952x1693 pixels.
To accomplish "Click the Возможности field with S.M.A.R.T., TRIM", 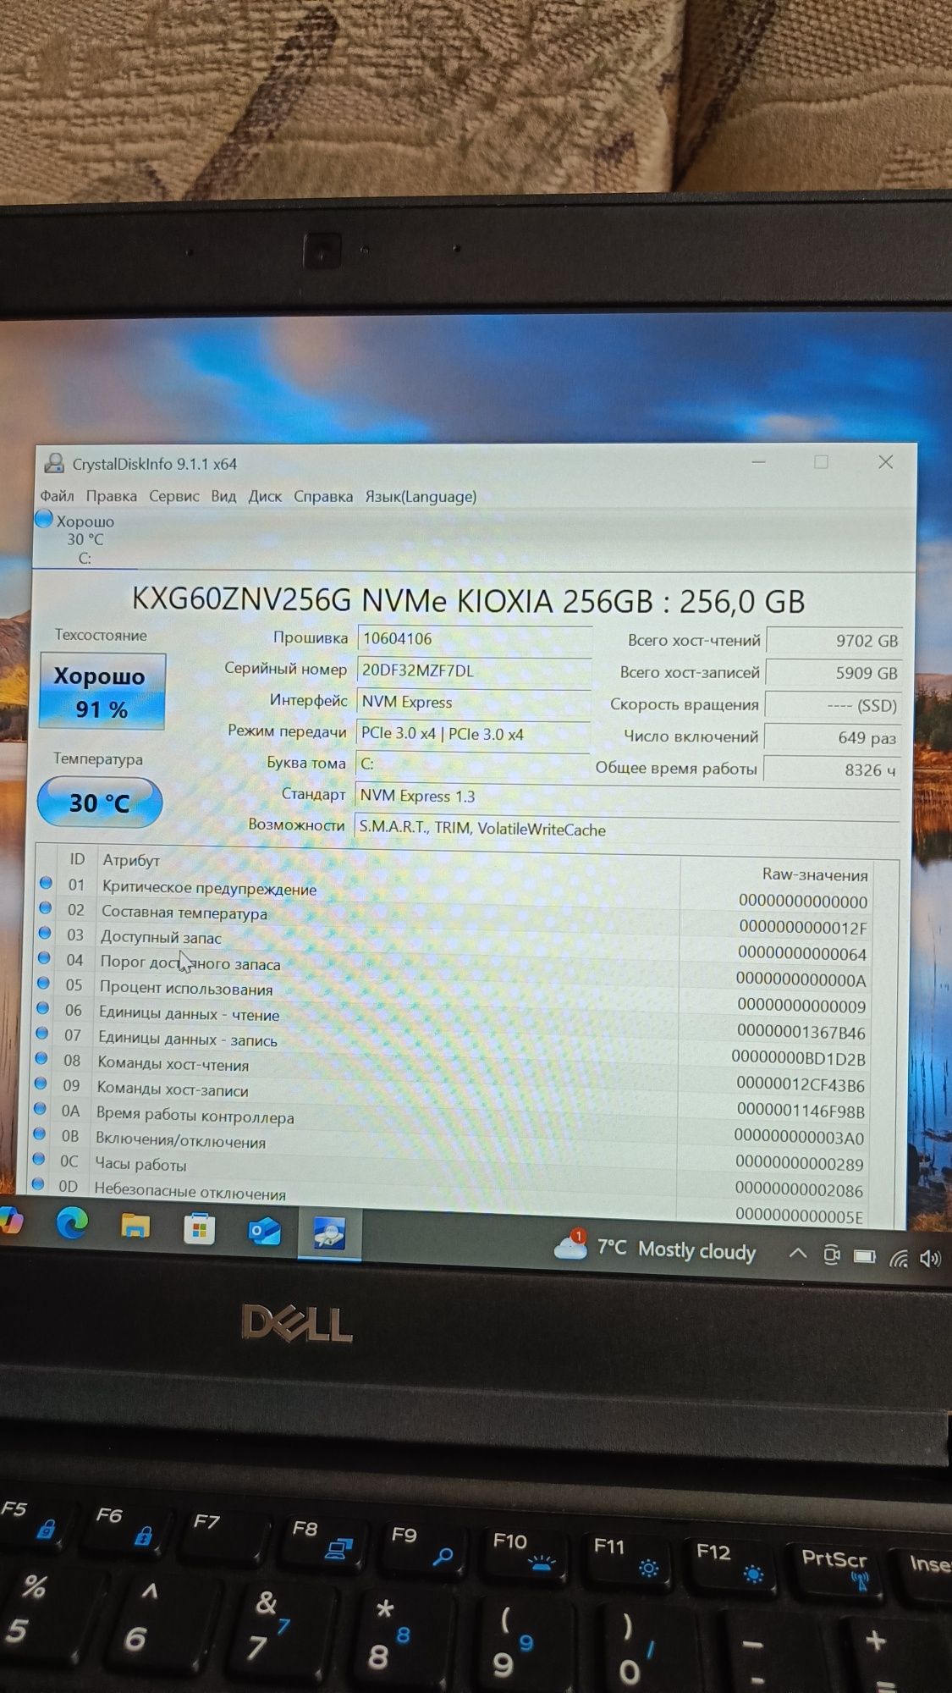I will click(x=626, y=830).
